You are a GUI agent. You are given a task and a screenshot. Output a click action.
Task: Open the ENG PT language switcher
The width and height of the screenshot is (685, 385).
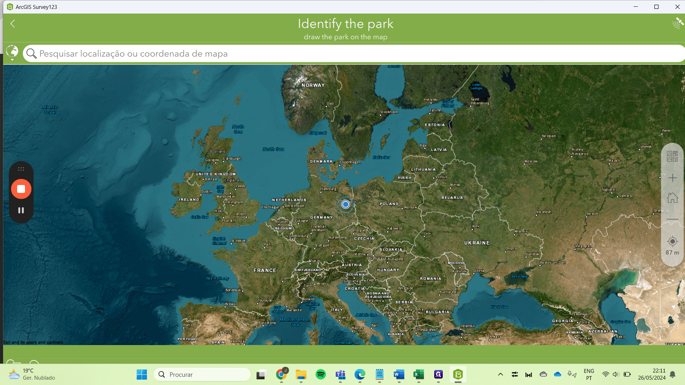pos(589,374)
